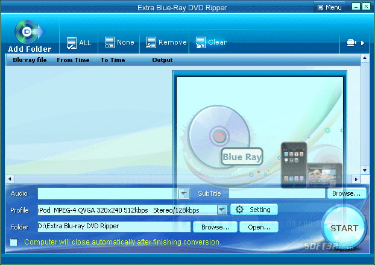Open the Profile dropdown arrow

(x=222, y=210)
